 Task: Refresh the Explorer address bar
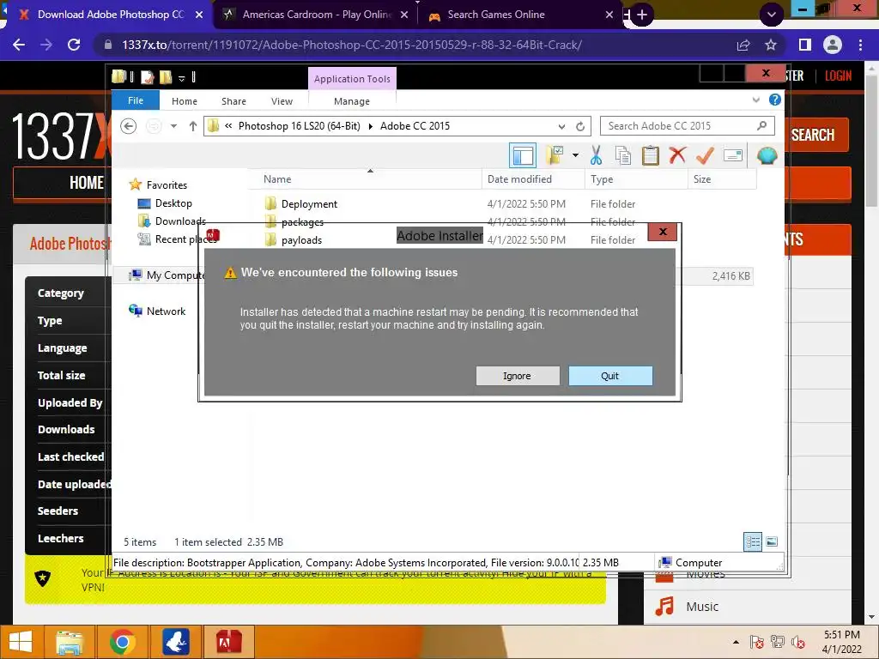(580, 126)
